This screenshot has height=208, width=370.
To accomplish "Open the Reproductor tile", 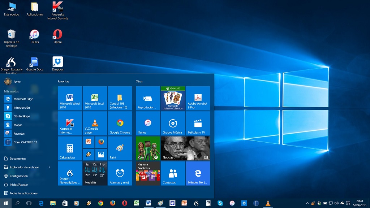I will 148,98.
